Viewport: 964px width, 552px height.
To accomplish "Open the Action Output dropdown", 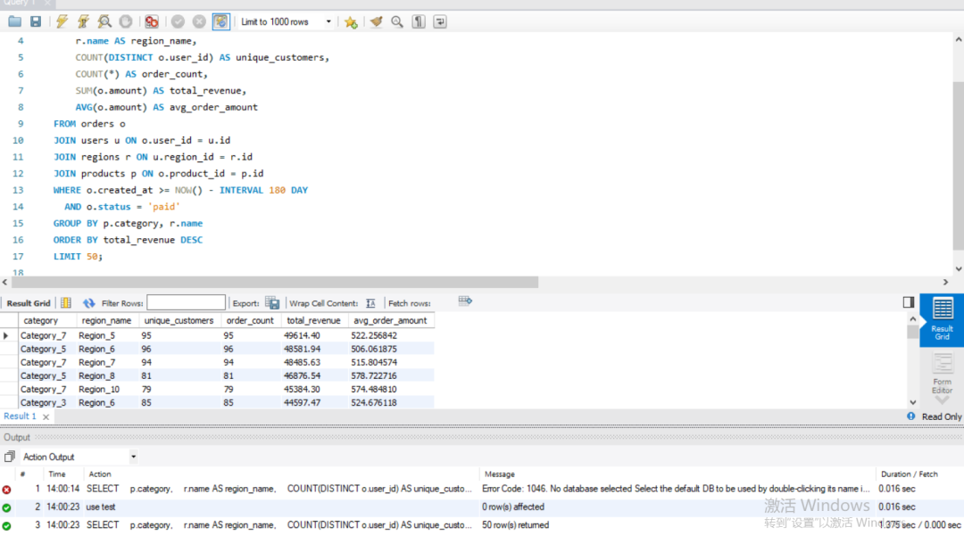I will click(x=133, y=457).
